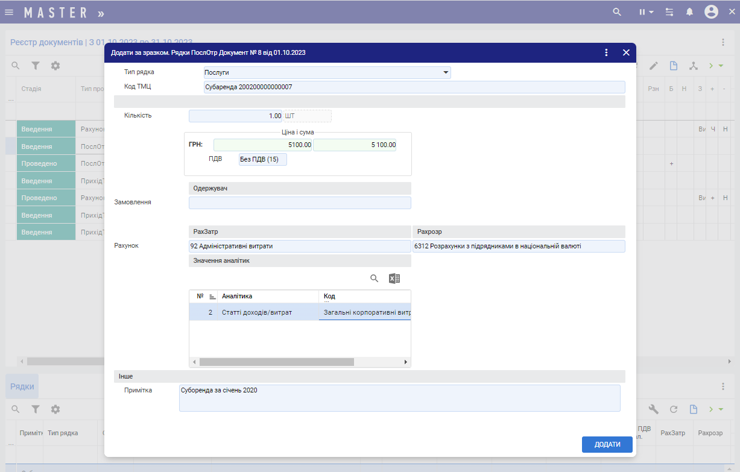Image resolution: width=740 pixels, height=472 pixels.
Task: Export analytics table to Excel
Action: coord(394,278)
